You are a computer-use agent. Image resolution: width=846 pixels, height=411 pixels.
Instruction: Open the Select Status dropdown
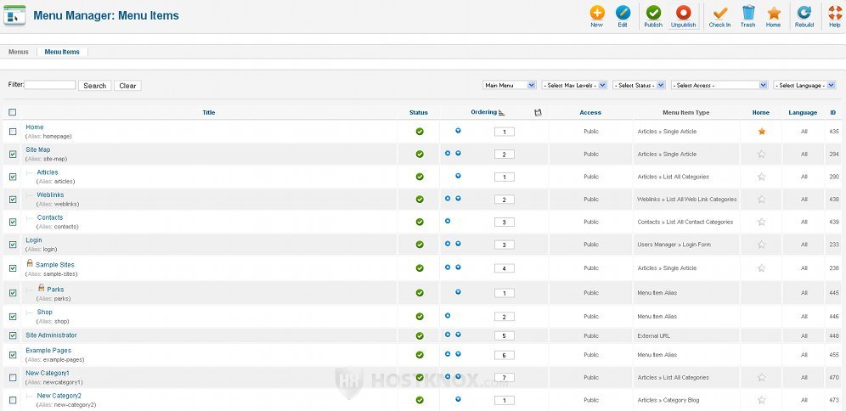click(639, 85)
